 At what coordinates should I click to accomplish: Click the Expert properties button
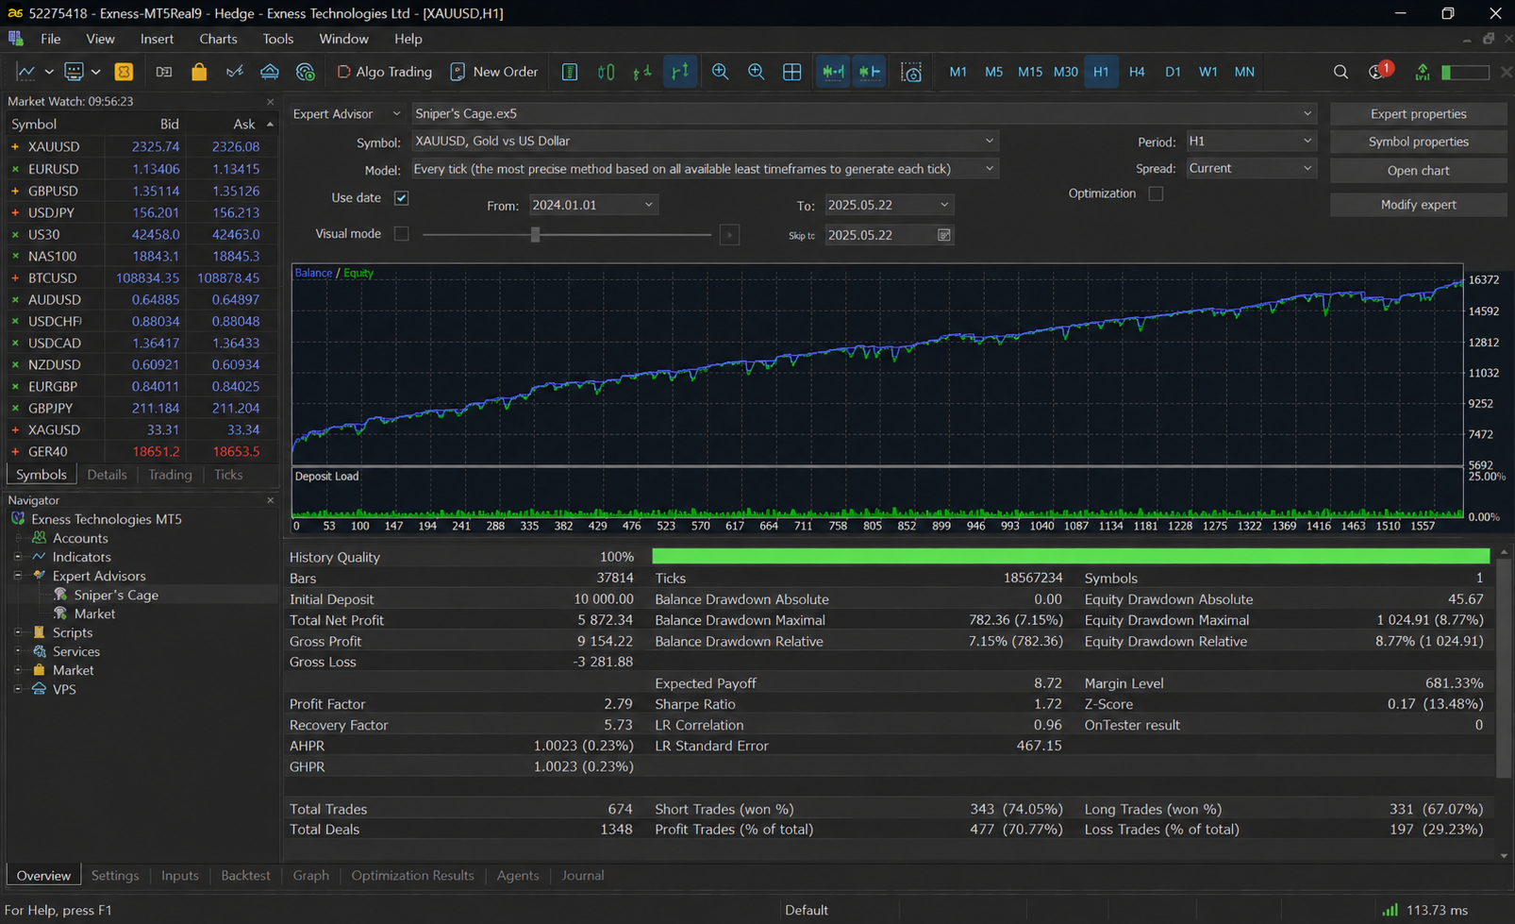coord(1418,113)
